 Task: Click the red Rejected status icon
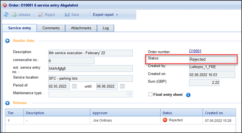click(165, 120)
